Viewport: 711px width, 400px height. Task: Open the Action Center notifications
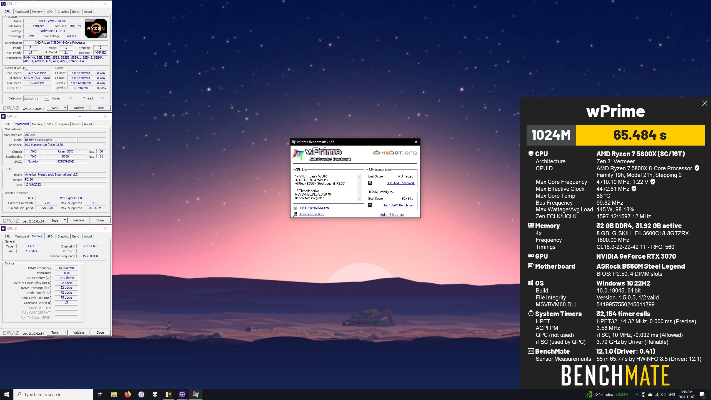702,394
